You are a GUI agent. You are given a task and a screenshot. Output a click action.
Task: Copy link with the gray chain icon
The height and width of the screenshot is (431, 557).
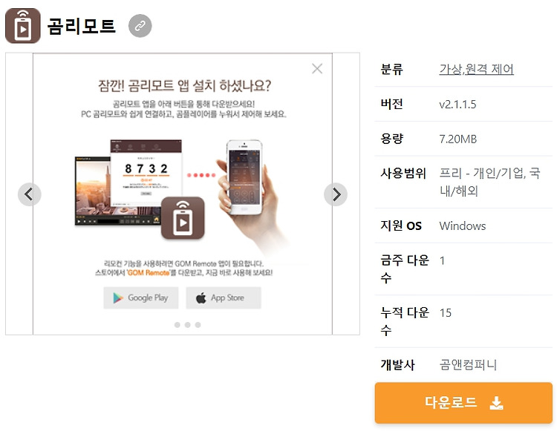point(140,26)
